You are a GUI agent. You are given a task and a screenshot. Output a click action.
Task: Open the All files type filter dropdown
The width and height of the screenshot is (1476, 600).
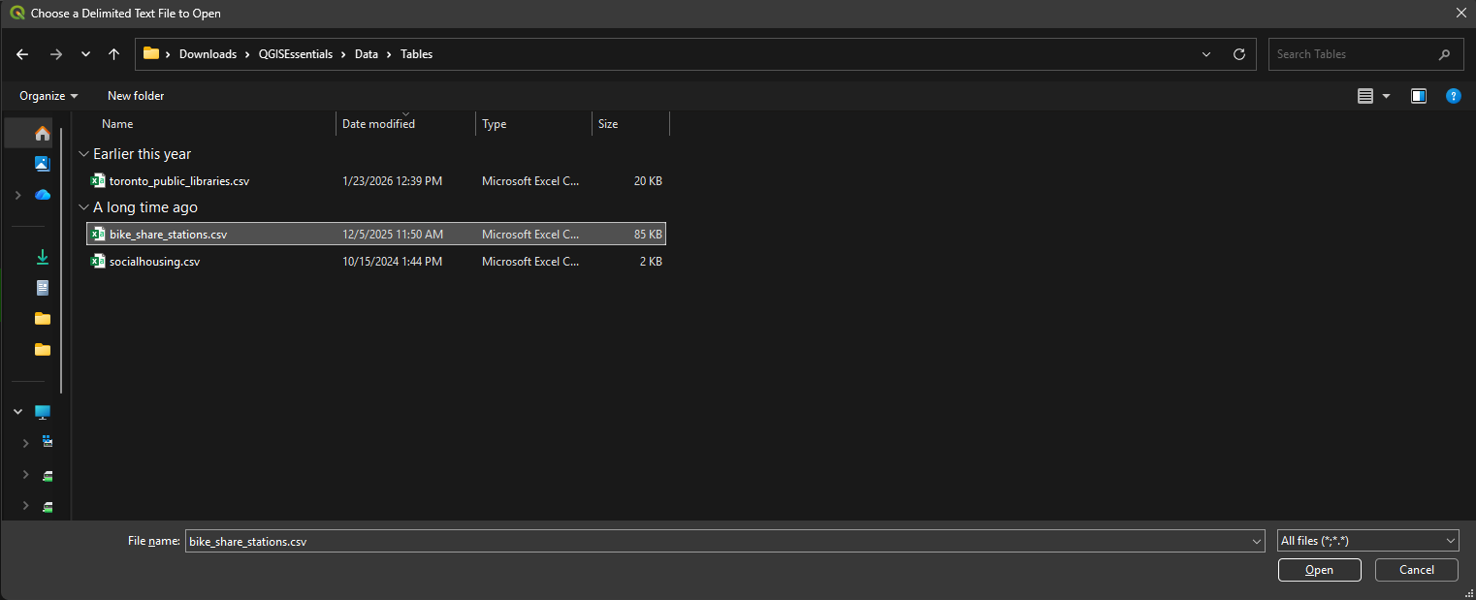(1368, 541)
